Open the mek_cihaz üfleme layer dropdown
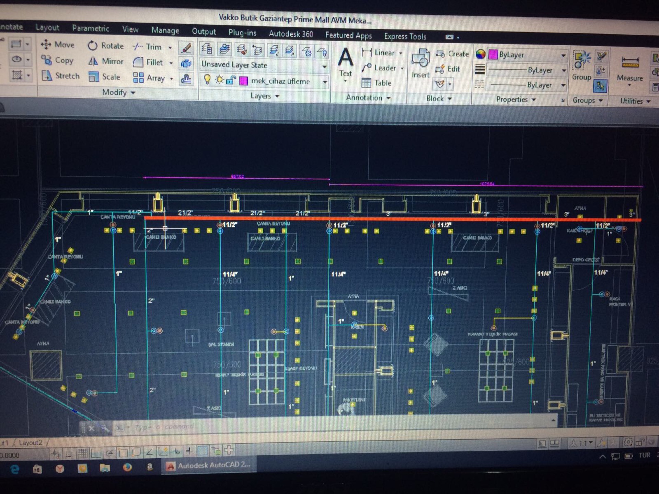 (264, 81)
